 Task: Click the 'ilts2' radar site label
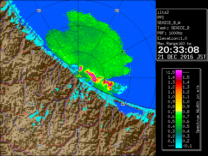163,12
